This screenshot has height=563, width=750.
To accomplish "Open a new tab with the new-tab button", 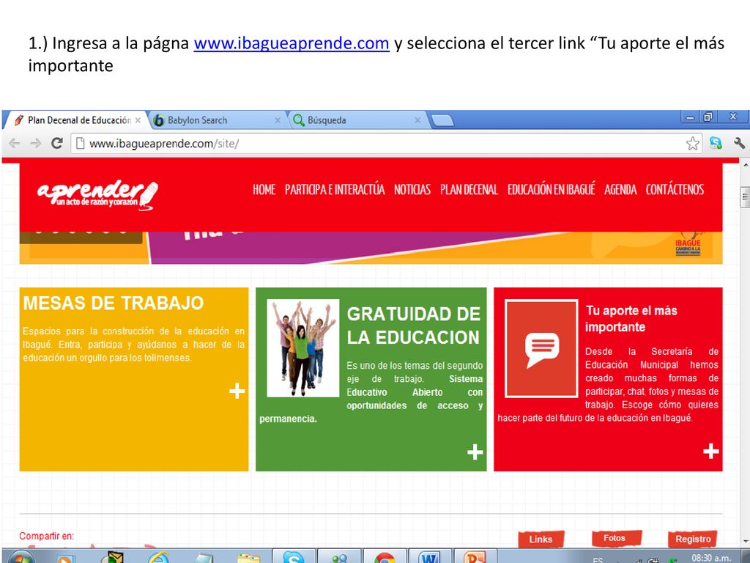I will [x=442, y=121].
